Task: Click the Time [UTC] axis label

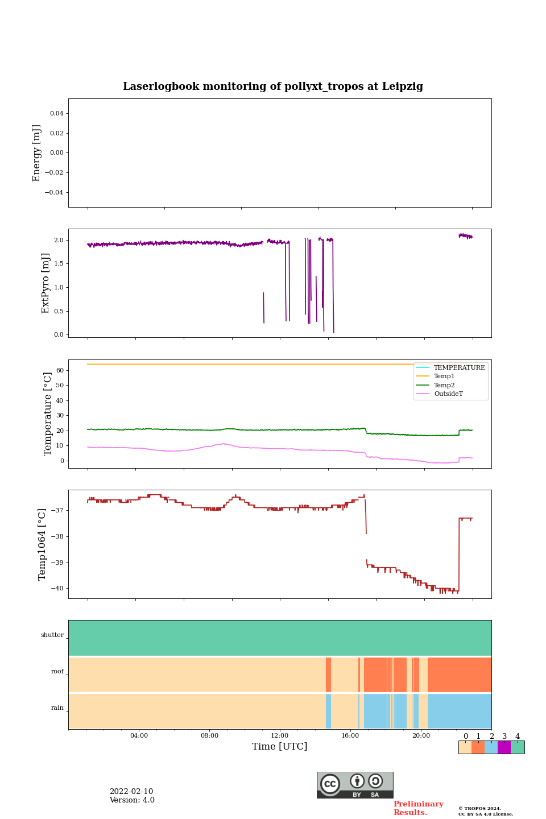Action: coord(280,746)
